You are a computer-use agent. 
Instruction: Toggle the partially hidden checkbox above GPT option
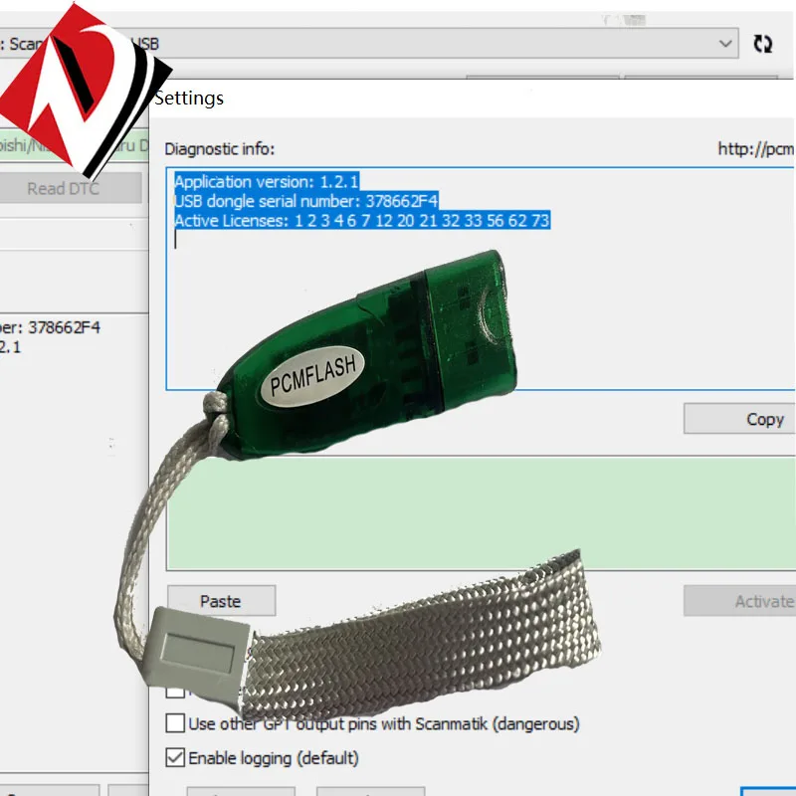(x=175, y=692)
